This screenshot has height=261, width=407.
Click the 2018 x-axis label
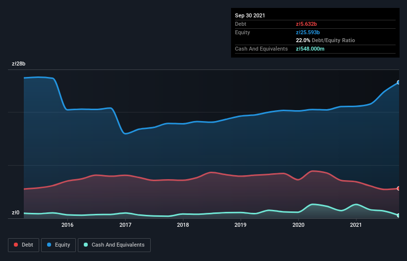coord(183,225)
